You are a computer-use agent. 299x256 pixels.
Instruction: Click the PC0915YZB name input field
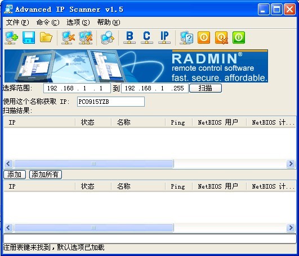click(111, 102)
